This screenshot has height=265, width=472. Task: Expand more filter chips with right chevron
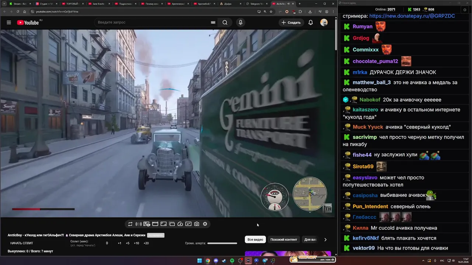(x=325, y=240)
